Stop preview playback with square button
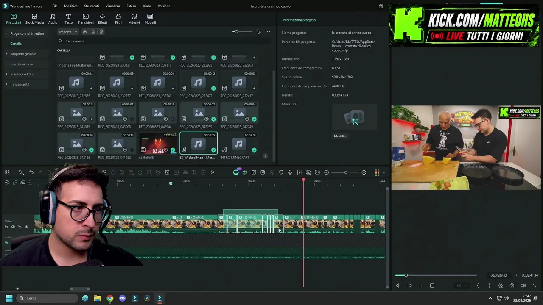Screen dimensions: 543x305 click(x=432, y=286)
